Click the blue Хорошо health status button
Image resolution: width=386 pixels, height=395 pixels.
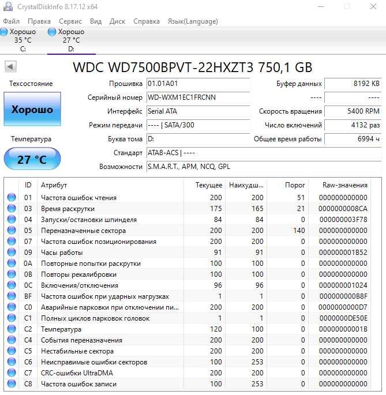point(32,109)
